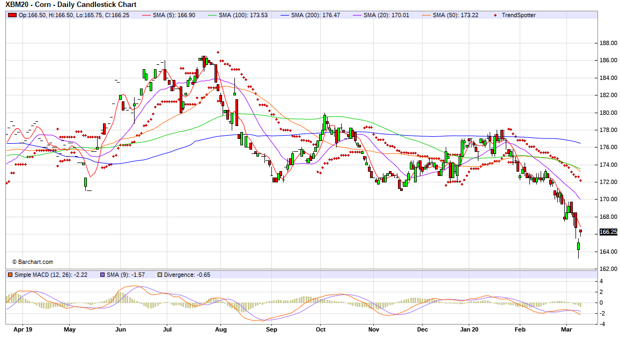The image size is (620, 346).
Task: Click the 188.00 price axis label
Action: click(608, 43)
